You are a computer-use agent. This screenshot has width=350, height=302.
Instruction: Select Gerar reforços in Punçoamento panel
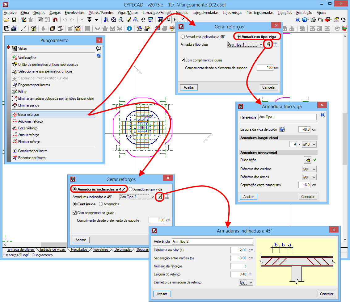tap(53, 115)
